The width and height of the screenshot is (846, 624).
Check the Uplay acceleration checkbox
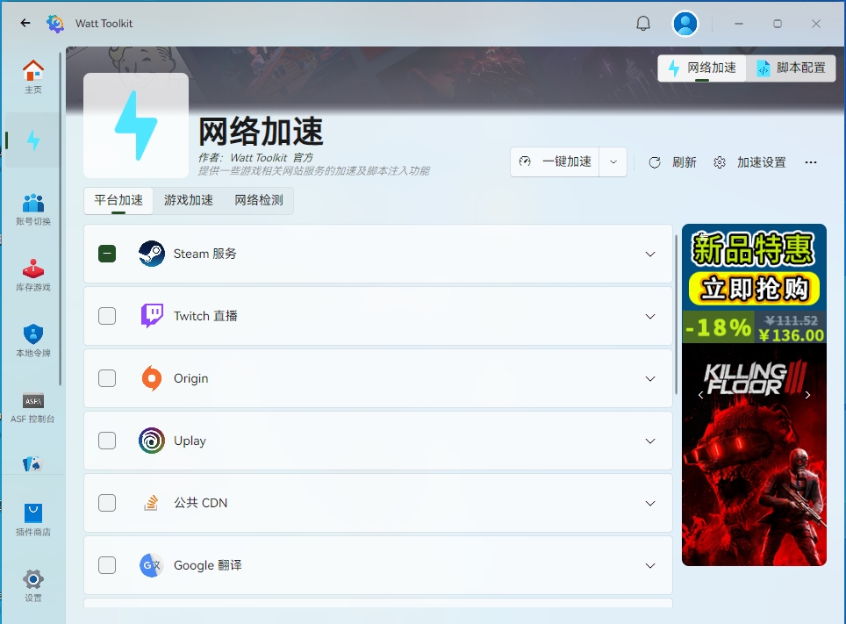[x=106, y=441]
